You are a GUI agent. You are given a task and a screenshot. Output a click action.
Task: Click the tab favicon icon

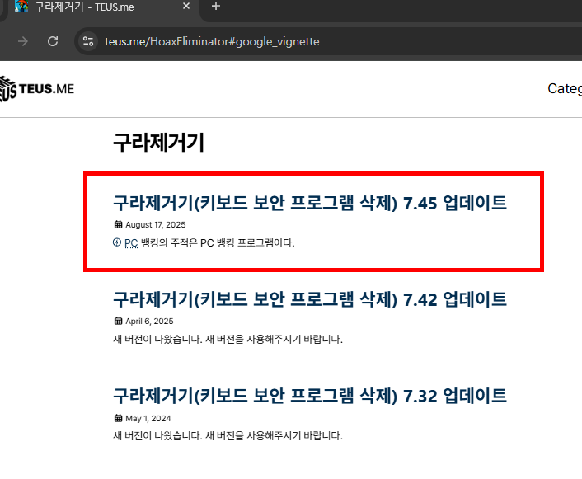click(x=21, y=7)
